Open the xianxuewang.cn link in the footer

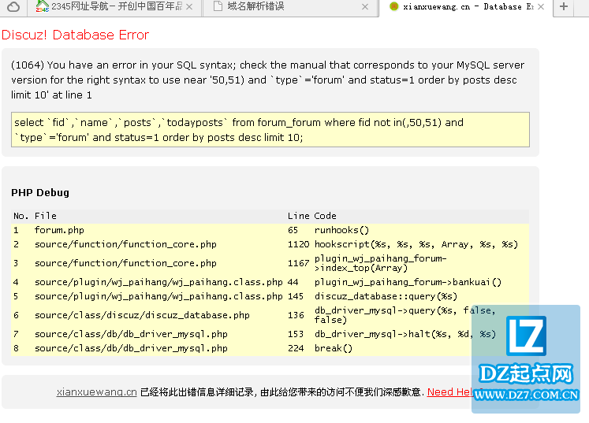[96, 392]
